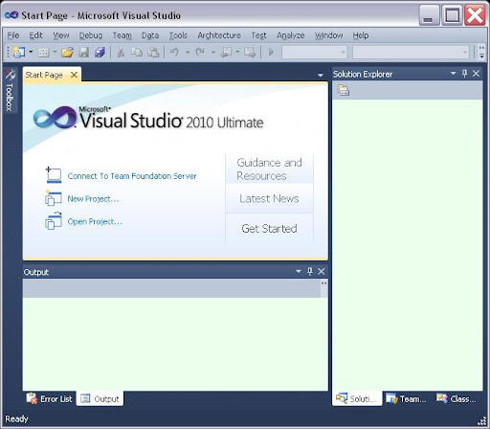
Task: Open the Redo history dropdown arrow
Action: (213, 52)
